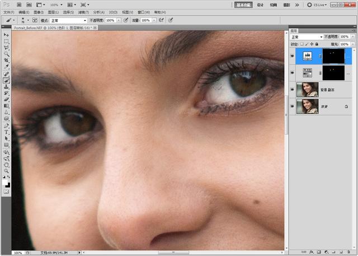Viewport: 358px width, 256px height.
Task: Select the Lasso tool
Action: [6, 48]
